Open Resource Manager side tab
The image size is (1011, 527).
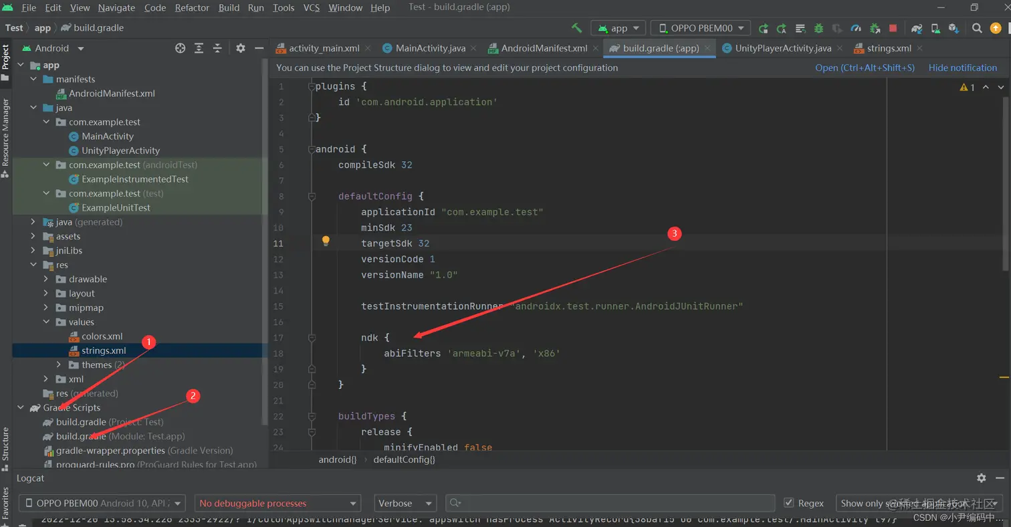[x=5, y=137]
